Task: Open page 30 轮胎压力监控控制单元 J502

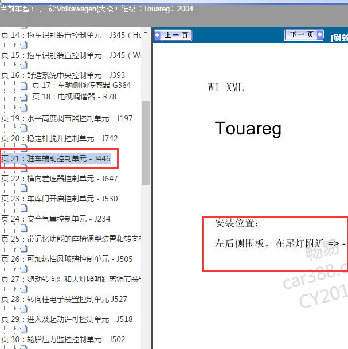Action: tap(63, 339)
